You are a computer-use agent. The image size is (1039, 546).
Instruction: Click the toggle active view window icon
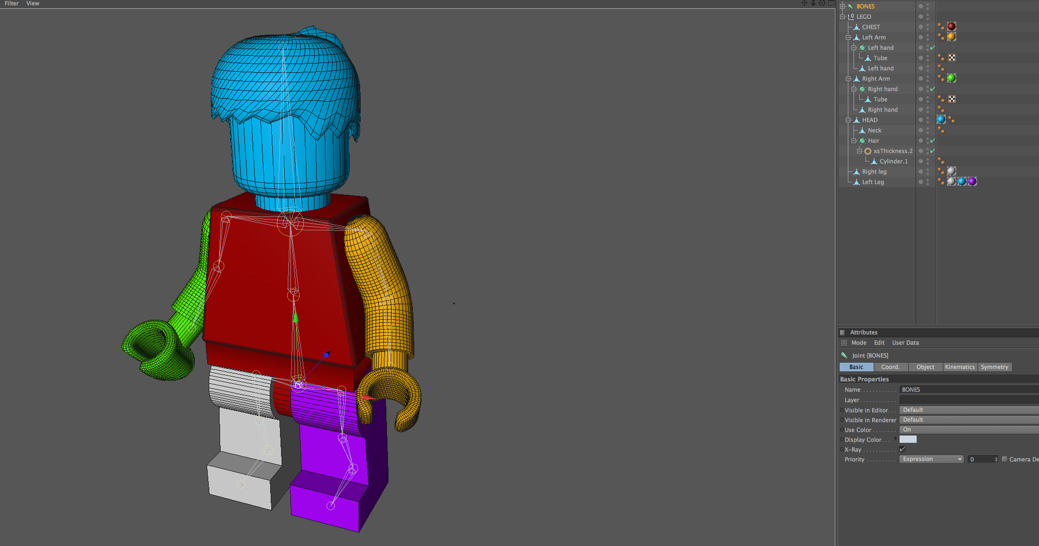click(x=831, y=3)
